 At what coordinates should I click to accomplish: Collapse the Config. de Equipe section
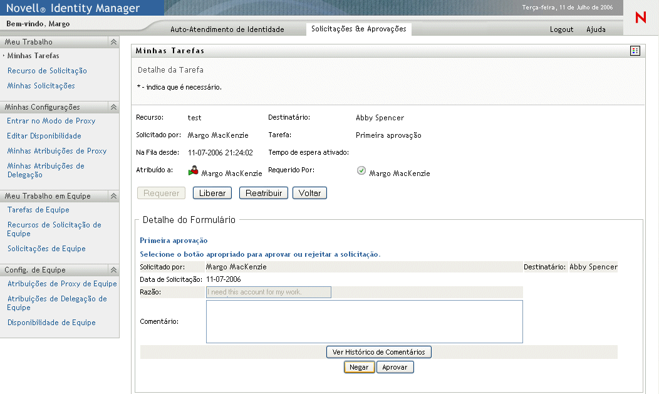(x=113, y=270)
